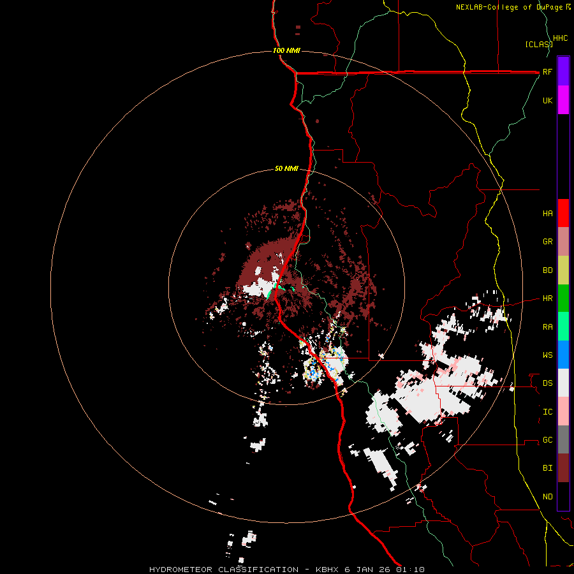This screenshot has width=574, height=574.
Task: Click the [CLAS] legend header
Action: (x=539, y=44)
